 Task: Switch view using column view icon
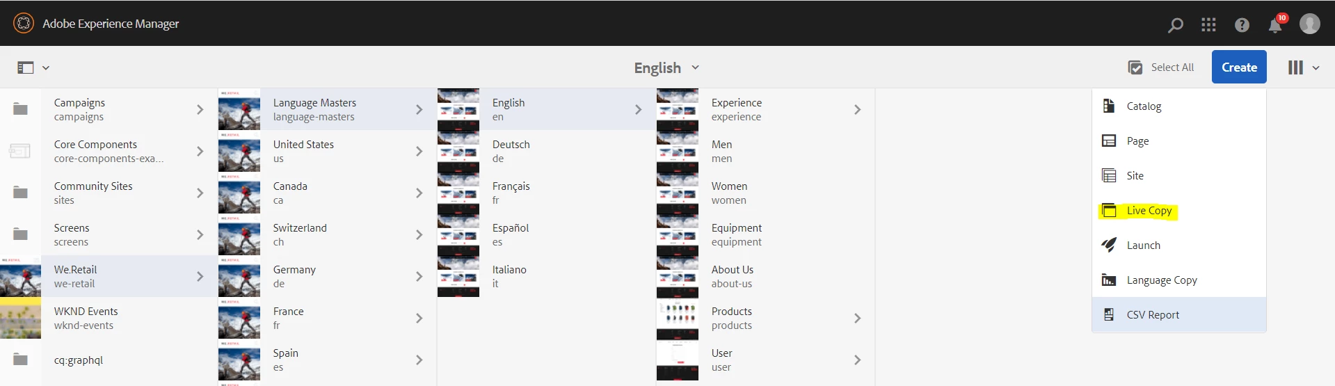click(1295, 67)
